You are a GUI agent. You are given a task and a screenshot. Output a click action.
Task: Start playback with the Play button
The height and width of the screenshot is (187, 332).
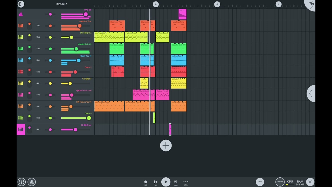coord(166,182)
